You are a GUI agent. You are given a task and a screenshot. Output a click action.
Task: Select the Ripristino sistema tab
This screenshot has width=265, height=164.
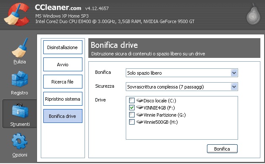[63, 99]
